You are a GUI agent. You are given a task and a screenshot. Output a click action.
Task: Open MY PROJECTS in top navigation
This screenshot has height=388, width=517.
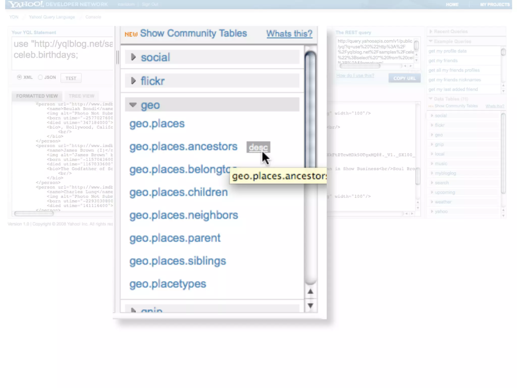click(x=495, y=5)
